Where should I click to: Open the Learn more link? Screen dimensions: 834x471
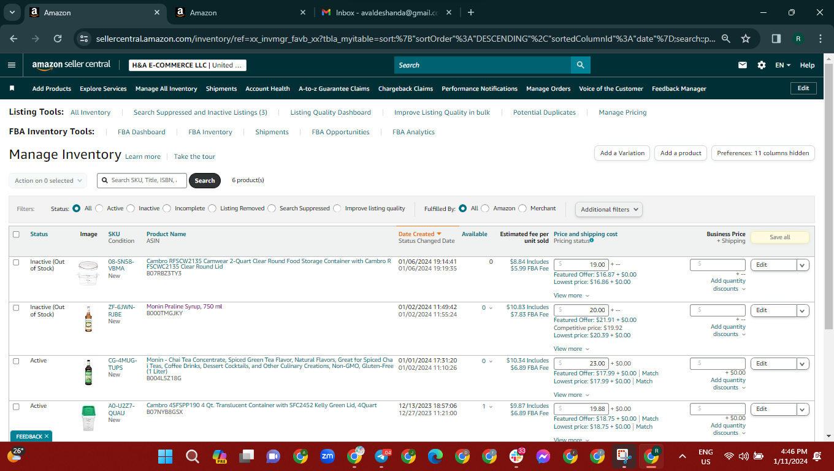click(x=143, y=157)
